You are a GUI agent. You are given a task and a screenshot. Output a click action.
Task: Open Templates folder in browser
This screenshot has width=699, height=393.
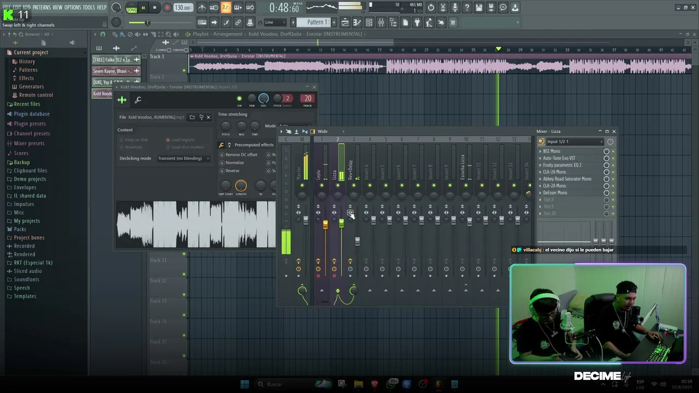click(25, 296)
